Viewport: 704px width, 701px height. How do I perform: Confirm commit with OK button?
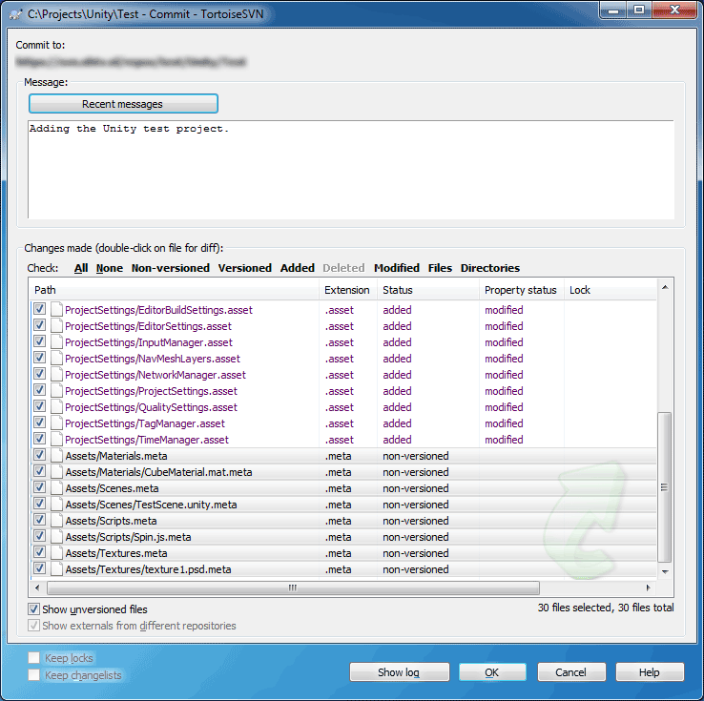click(492, 671)
